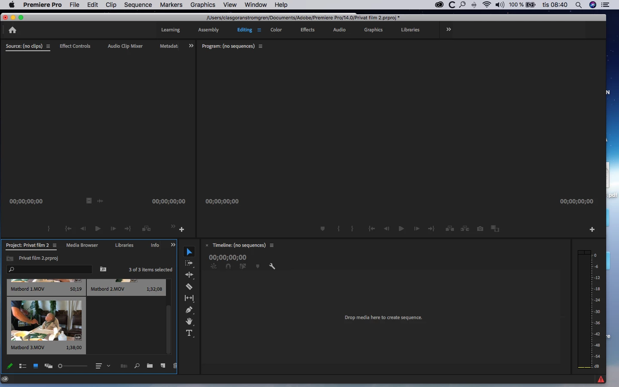Image resolution: width=619 pixels, height=387 pixels.
Task: Expand Source panel group overflow tabs
Action: (x=191, y=46)
